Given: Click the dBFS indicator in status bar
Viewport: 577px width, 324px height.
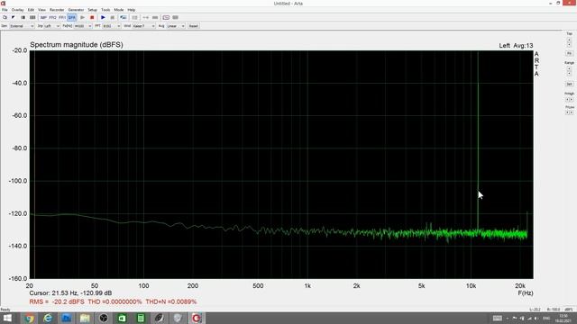Looking at the screenshot, I should point(569,310).
